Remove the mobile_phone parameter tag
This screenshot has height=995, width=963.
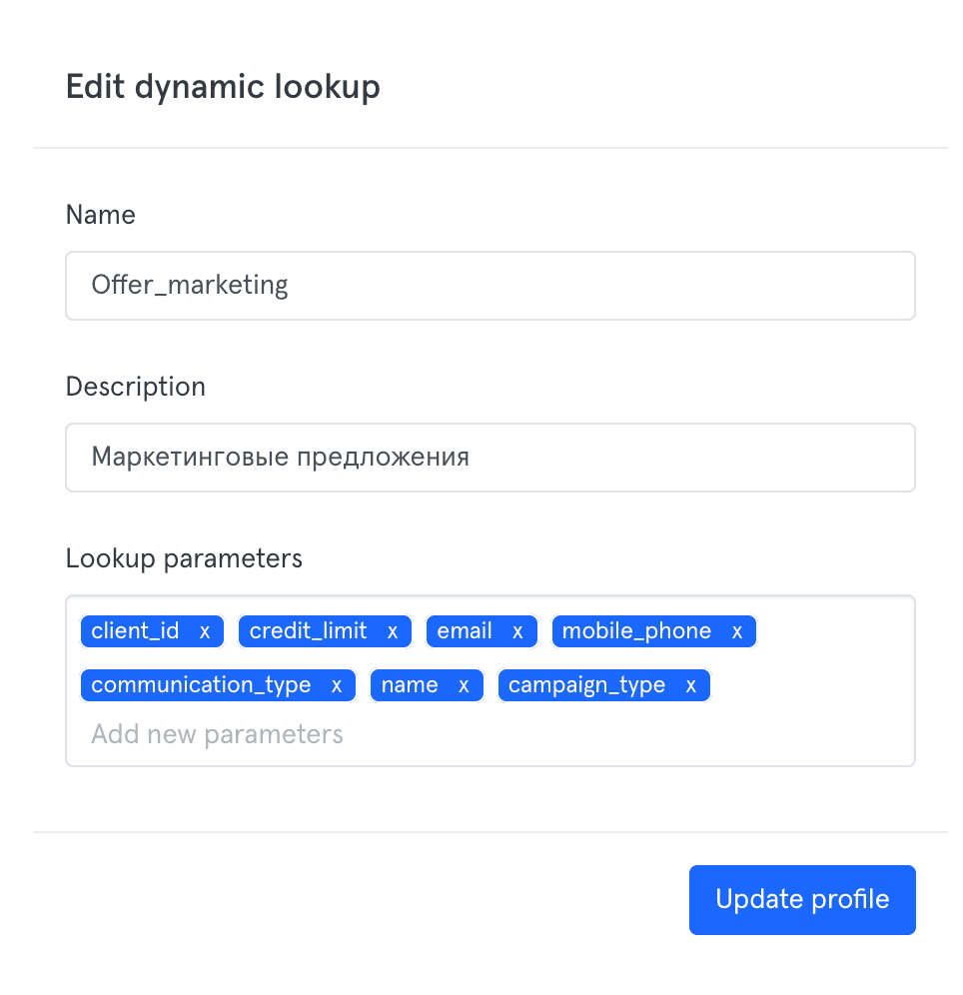click(x=736, y=632)
